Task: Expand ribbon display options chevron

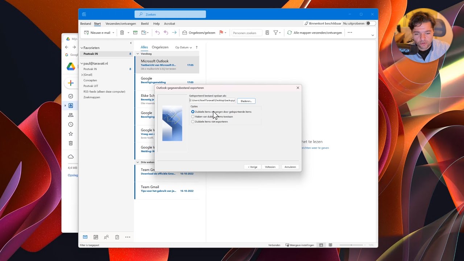Action: pos(373,35)
